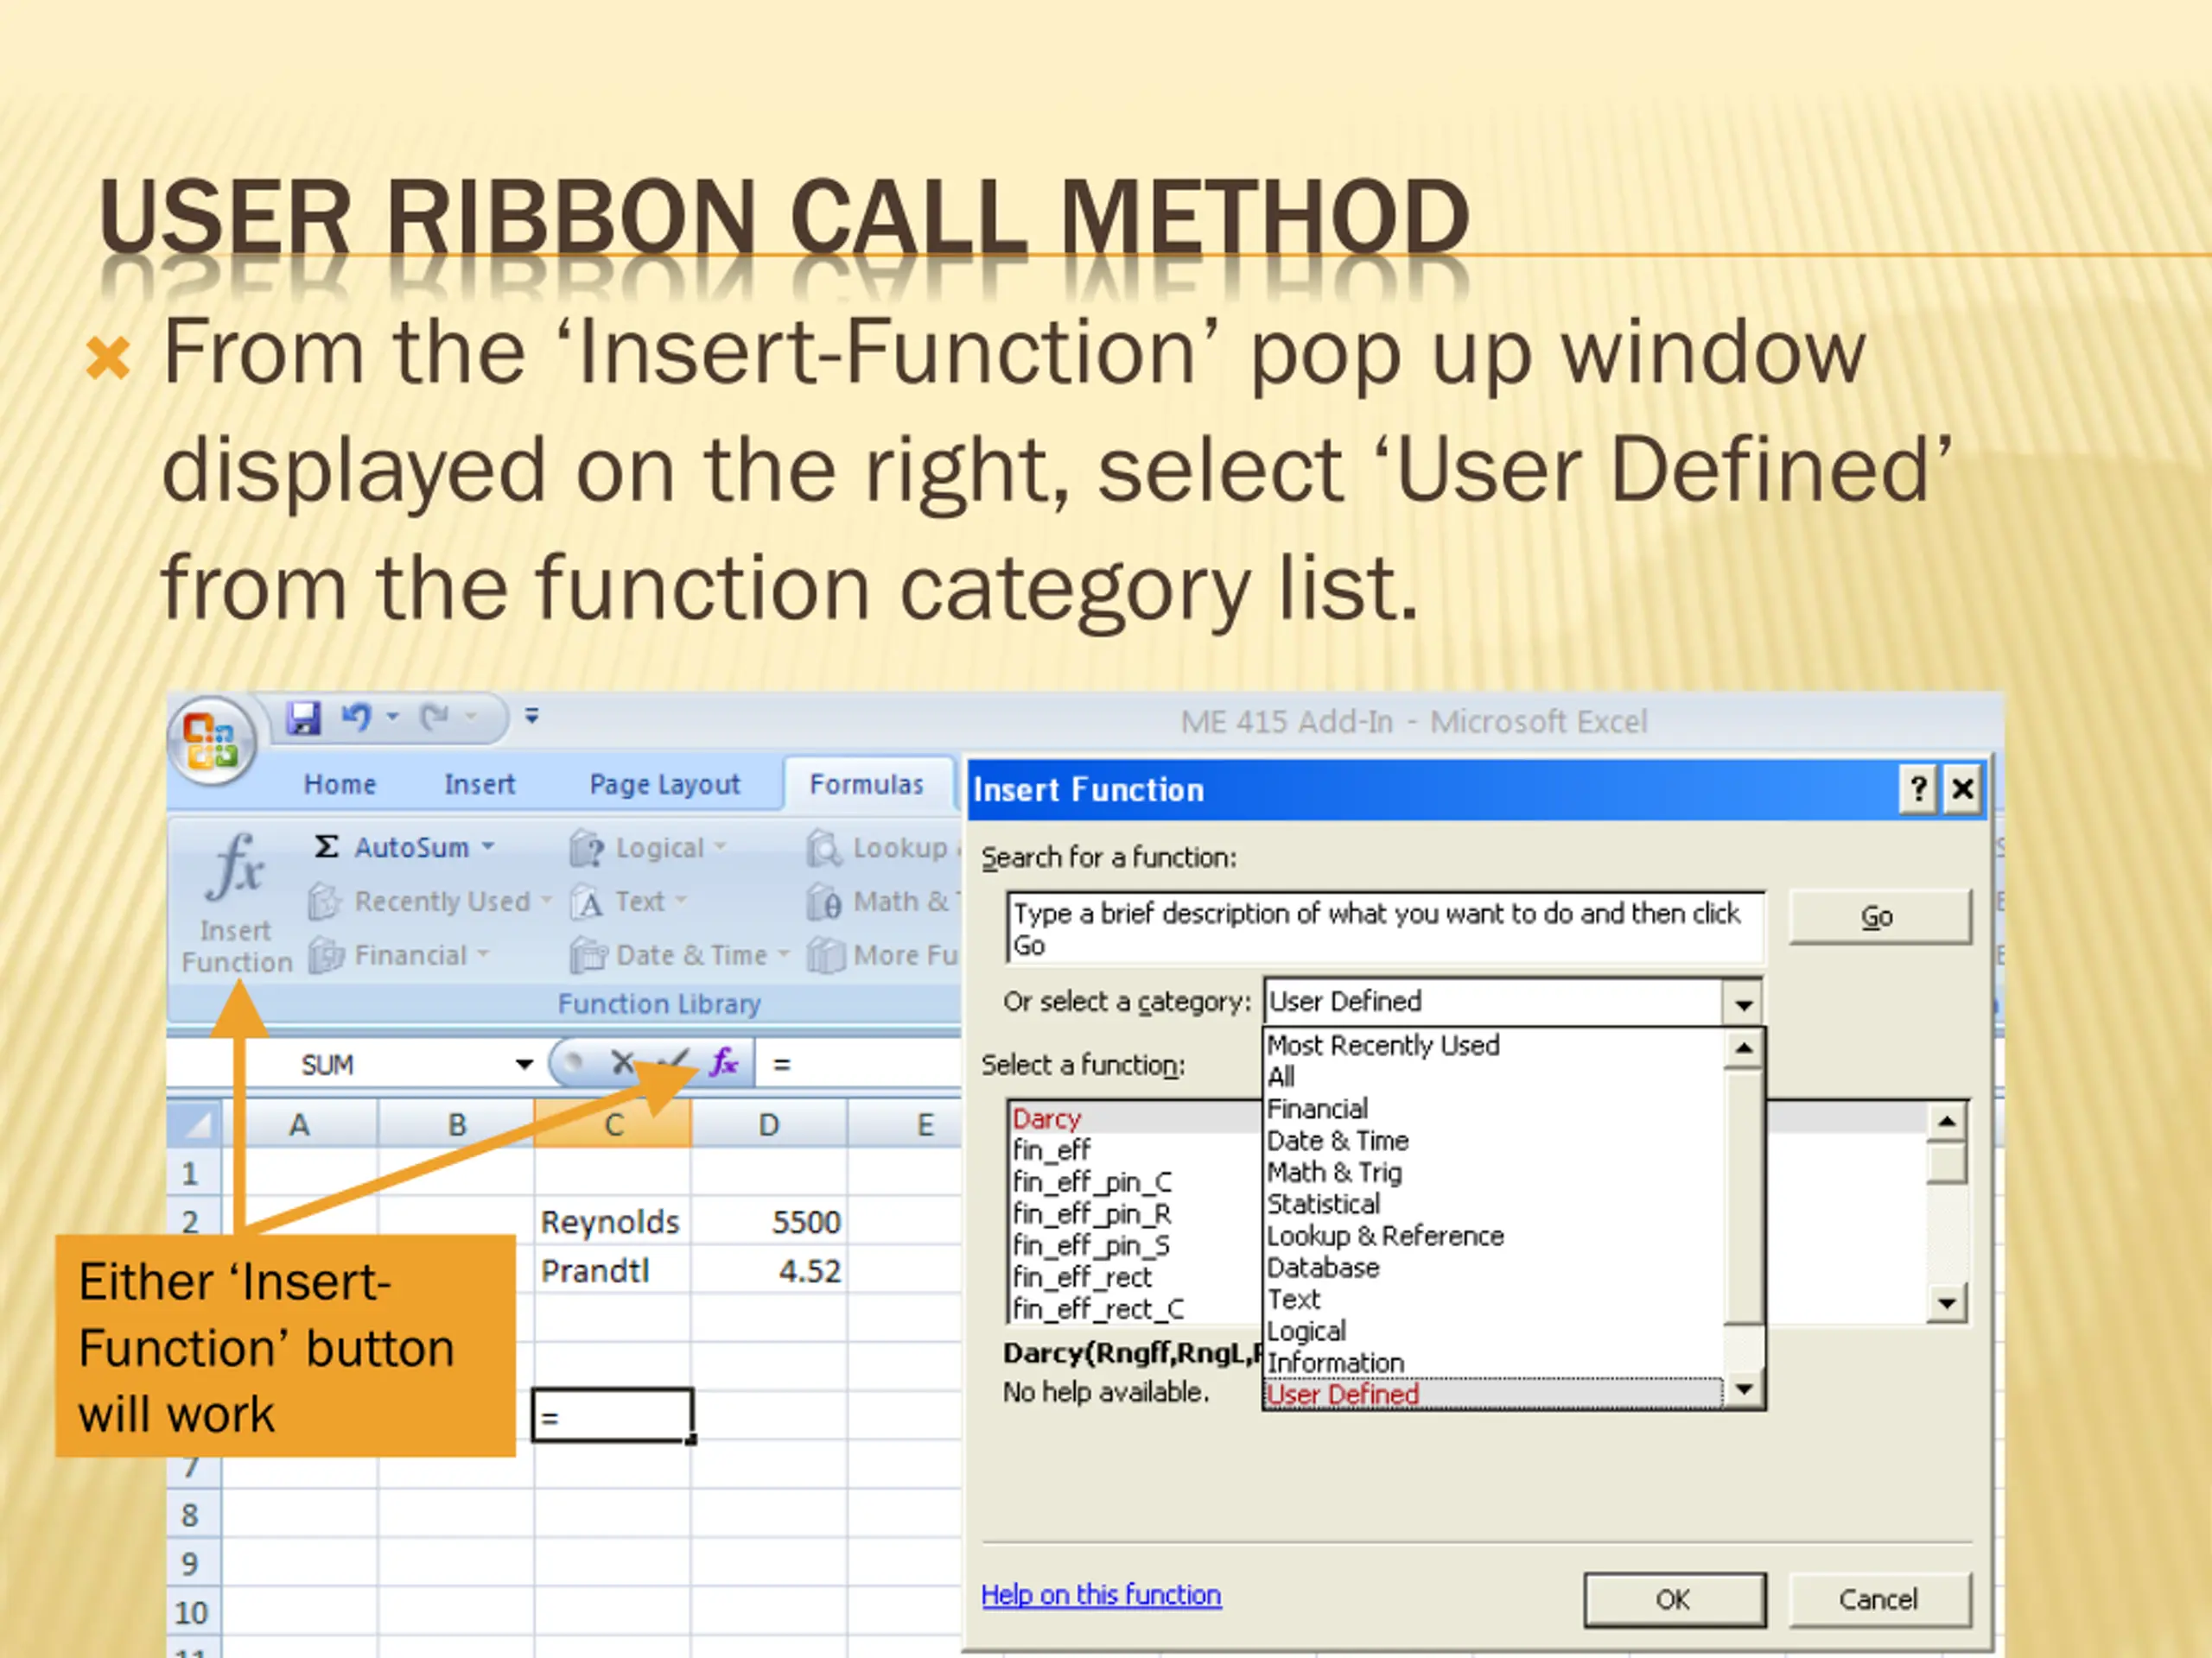Choose the All category

pyautogui.click(x=1495, y=1078)
